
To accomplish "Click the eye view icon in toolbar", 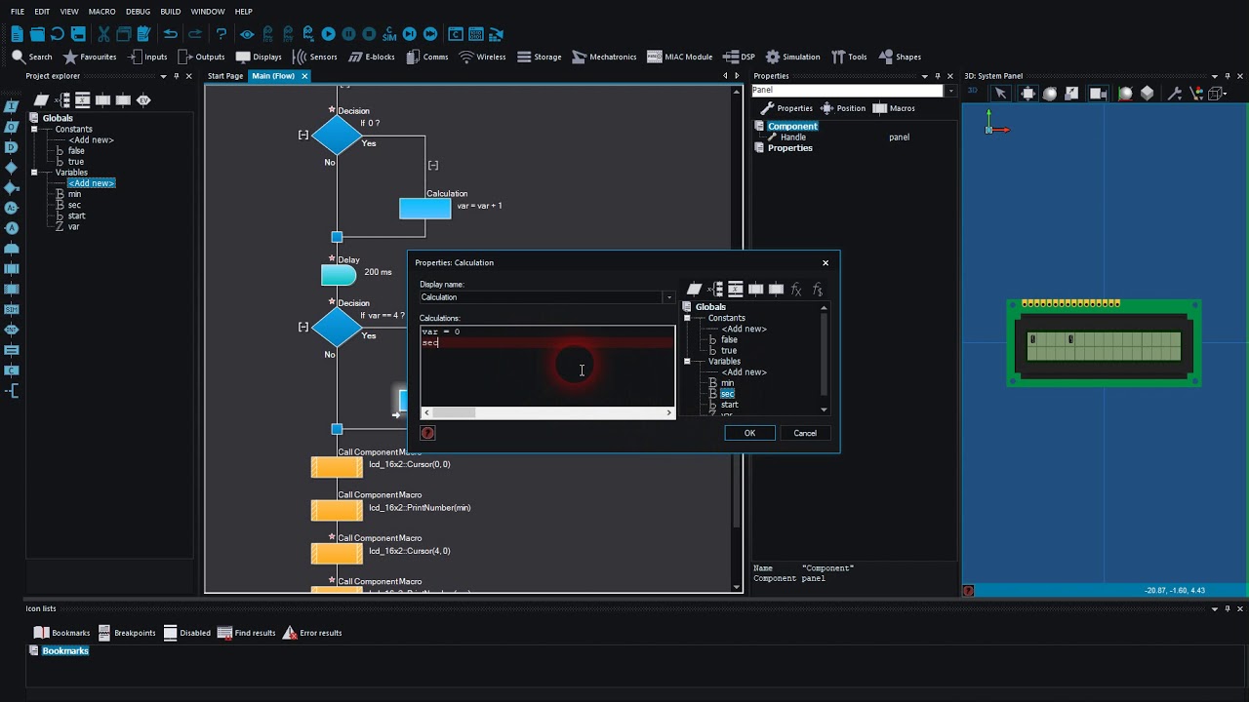I will (x=247, y=34).
